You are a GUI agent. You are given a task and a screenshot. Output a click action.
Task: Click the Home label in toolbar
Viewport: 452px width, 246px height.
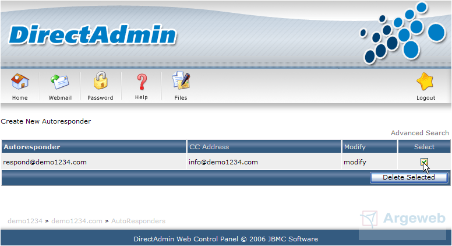[20, 98]
